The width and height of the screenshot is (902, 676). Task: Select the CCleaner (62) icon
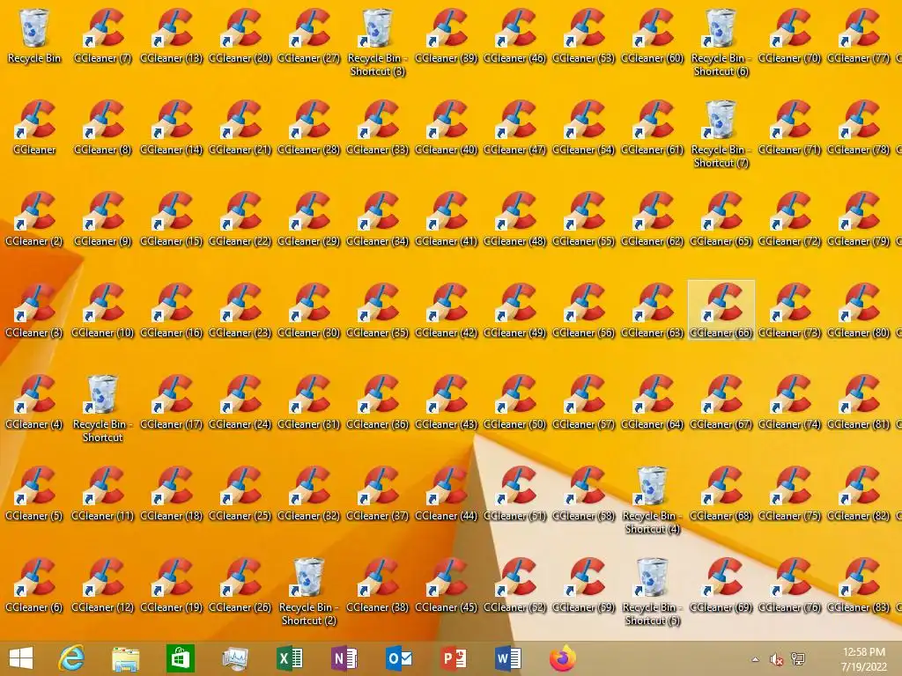click(653, 218)
